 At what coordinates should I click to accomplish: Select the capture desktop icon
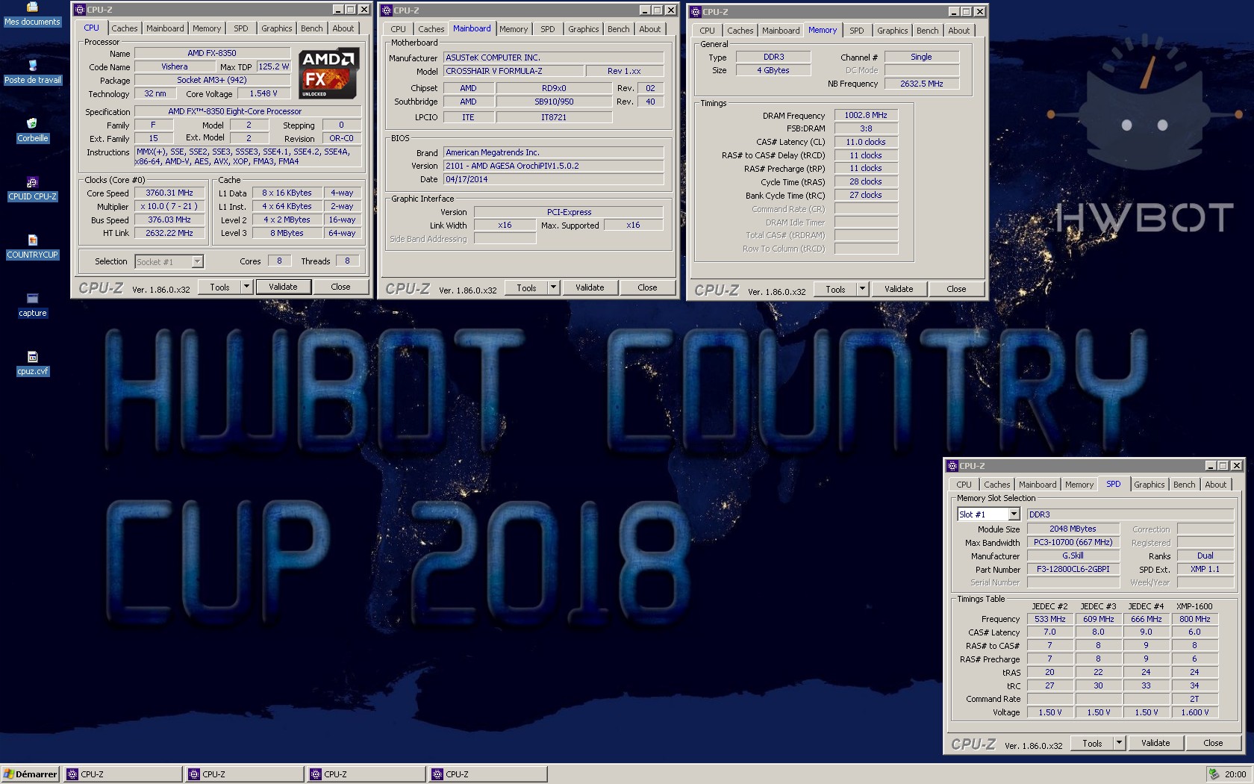(x=32, y=305)
